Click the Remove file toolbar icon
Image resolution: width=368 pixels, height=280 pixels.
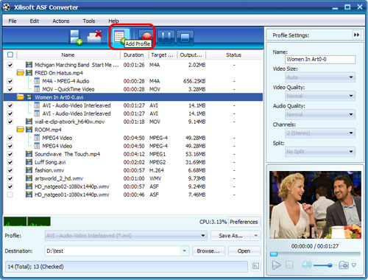click(95, 37)
